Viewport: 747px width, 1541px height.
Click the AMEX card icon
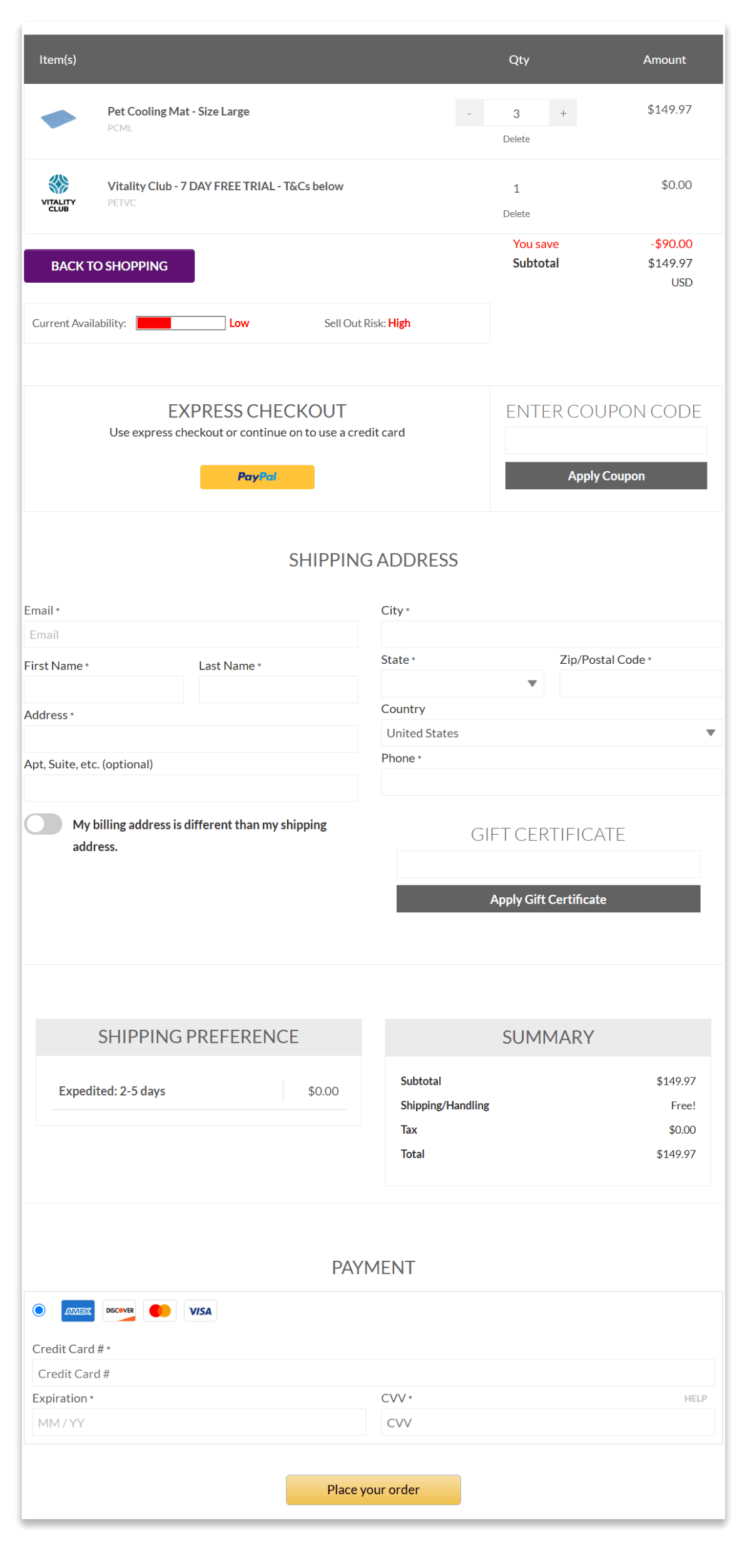[x=78, y=1311]
